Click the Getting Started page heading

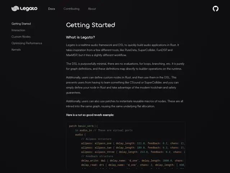pos(91,25)
